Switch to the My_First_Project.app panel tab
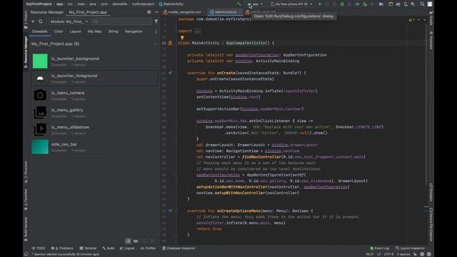 tap(88, 12)
